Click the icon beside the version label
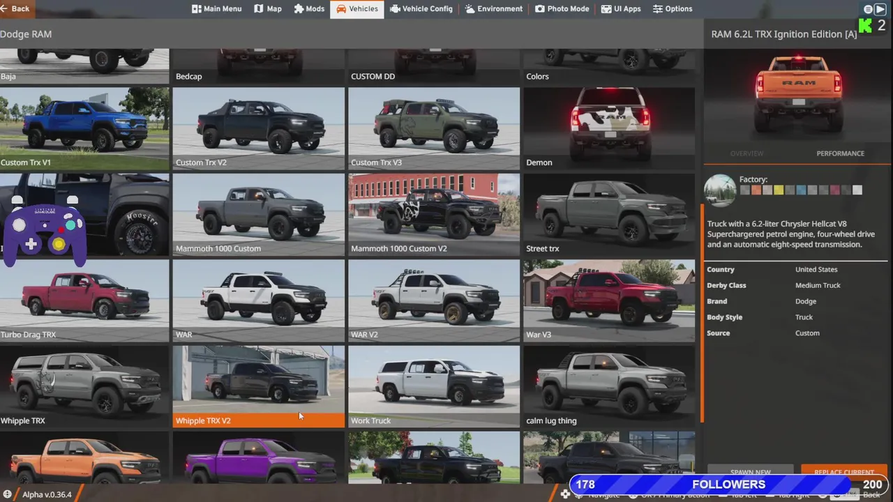Image resolution: width=893 pixels, height=502 pixels. pos(8,494)
